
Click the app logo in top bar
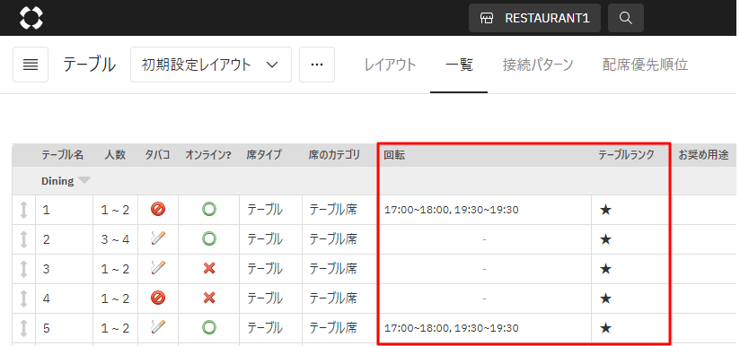(x=31, y=18)
